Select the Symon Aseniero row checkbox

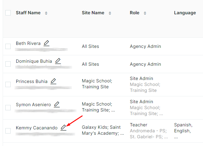[x=8, y=108]
